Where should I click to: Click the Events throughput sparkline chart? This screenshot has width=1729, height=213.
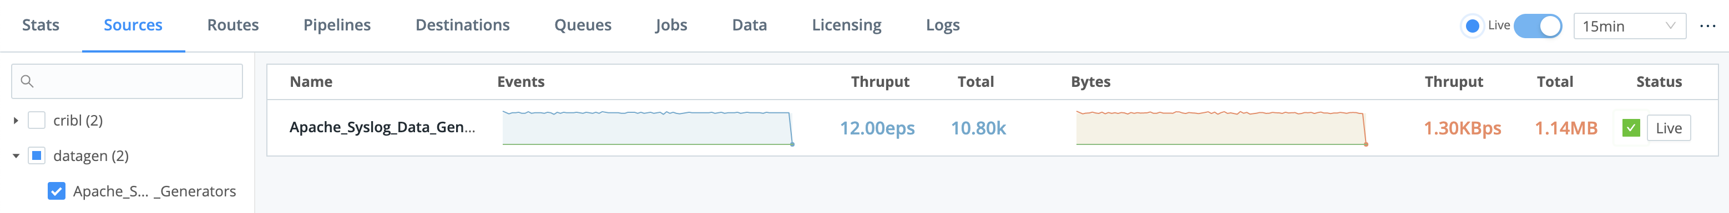pos(648,128)
